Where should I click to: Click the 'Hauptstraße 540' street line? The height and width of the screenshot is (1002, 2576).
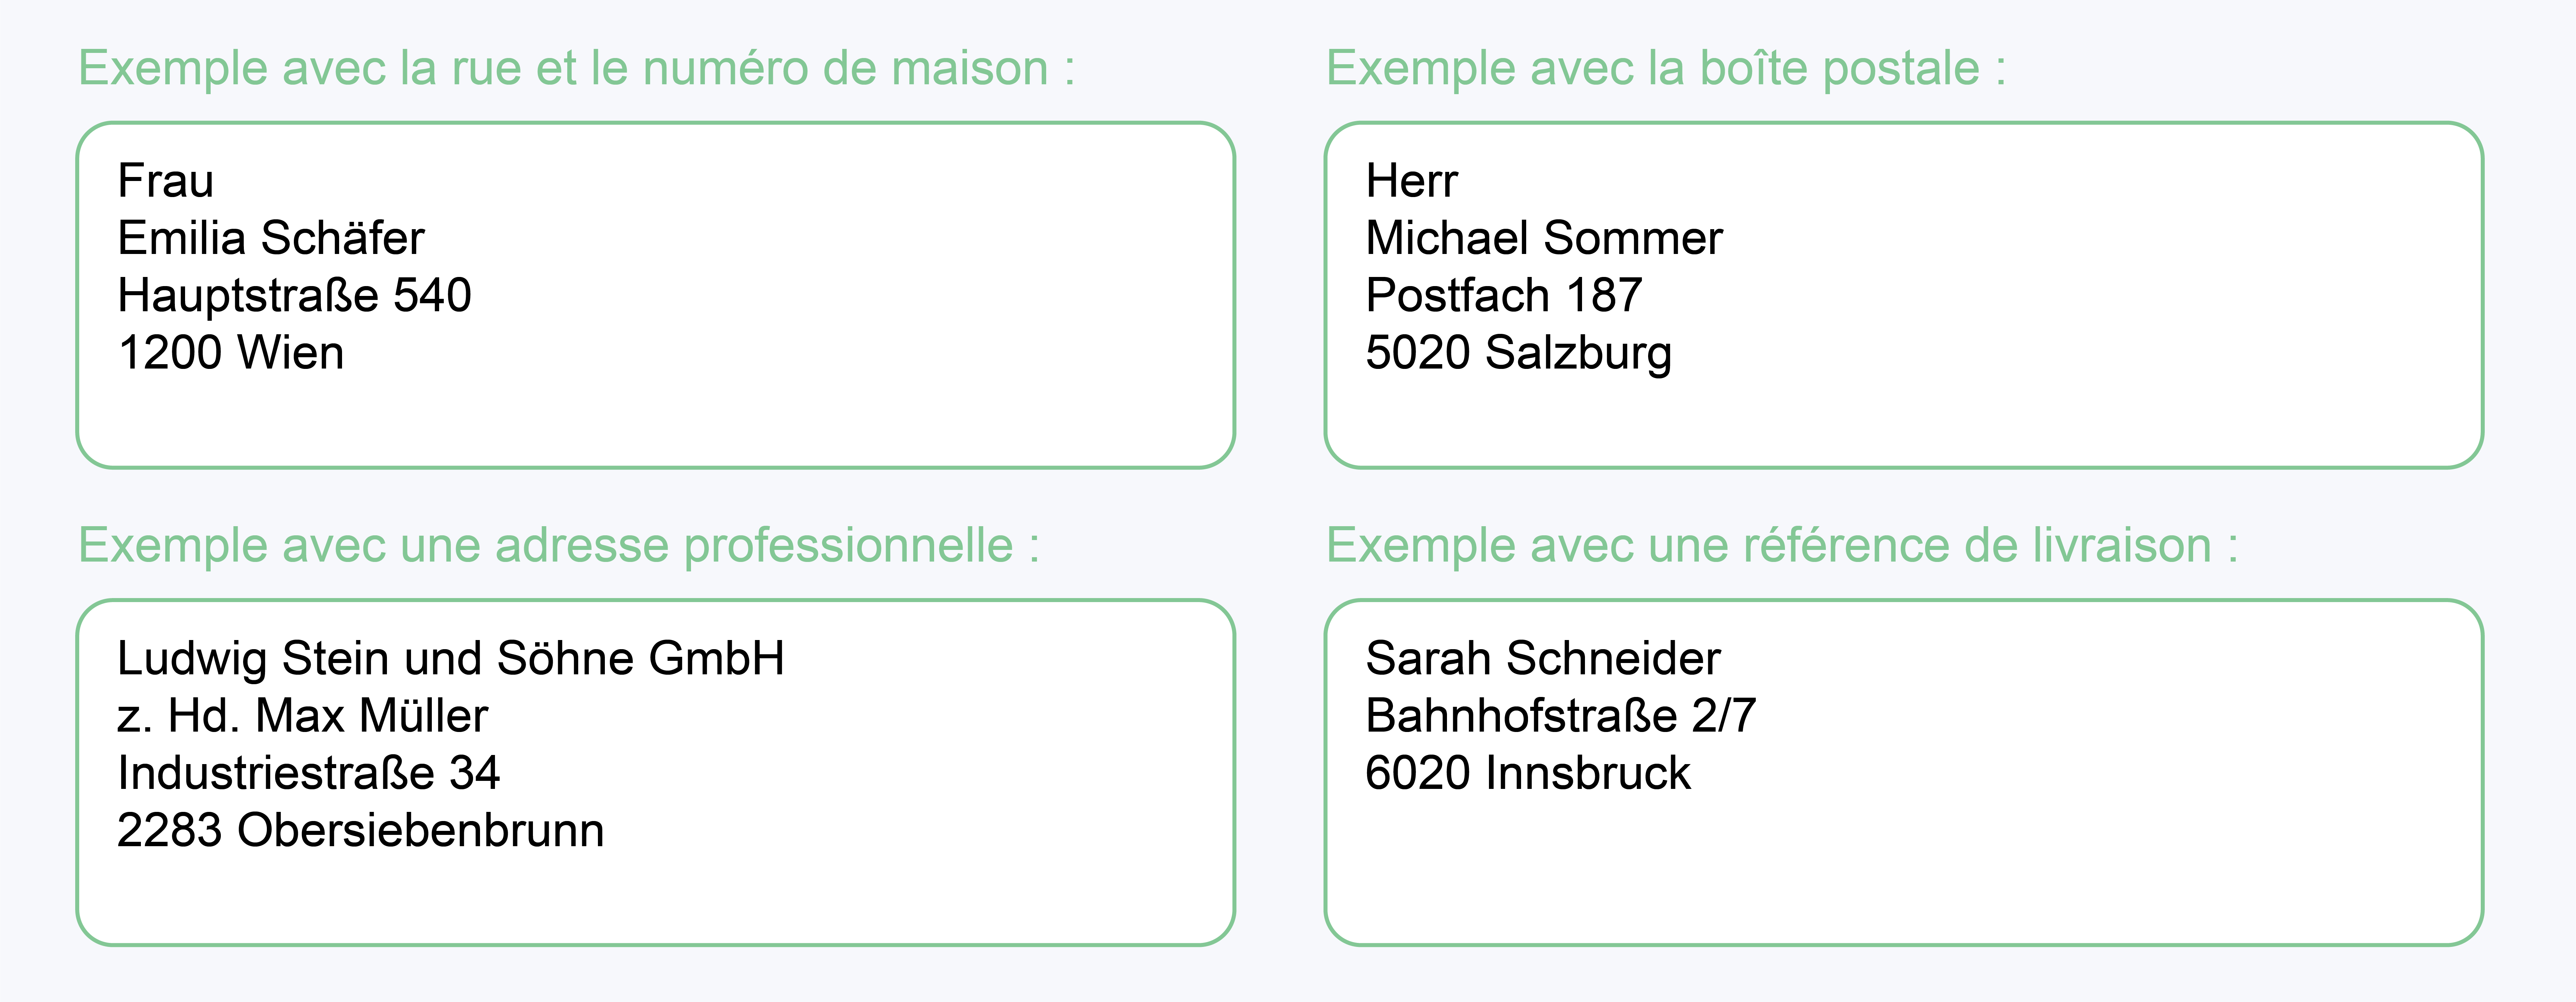pyautogui.click(x=294, y=296)
